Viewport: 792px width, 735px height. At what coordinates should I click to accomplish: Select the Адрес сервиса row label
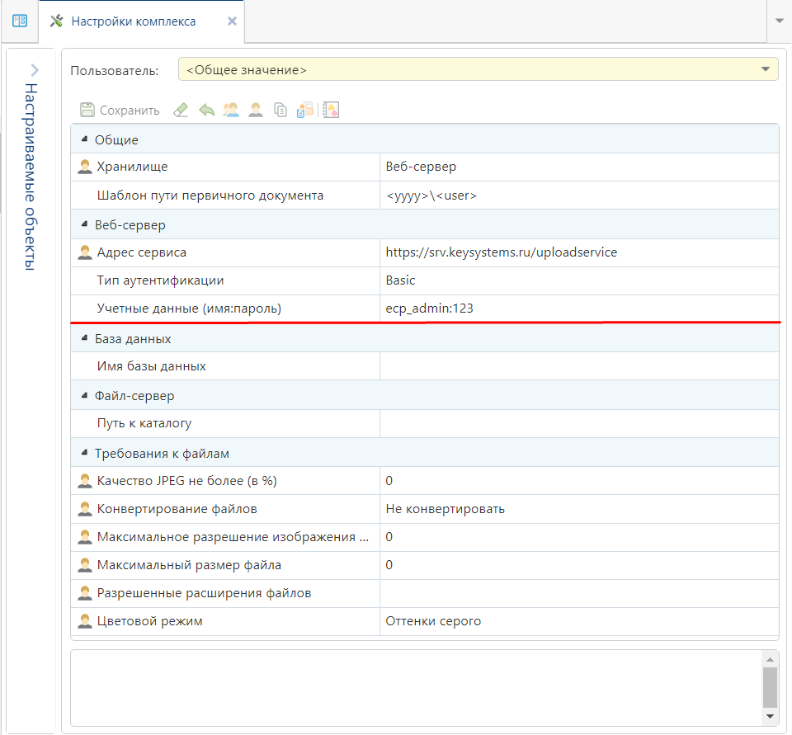click(x=141, y=252)
